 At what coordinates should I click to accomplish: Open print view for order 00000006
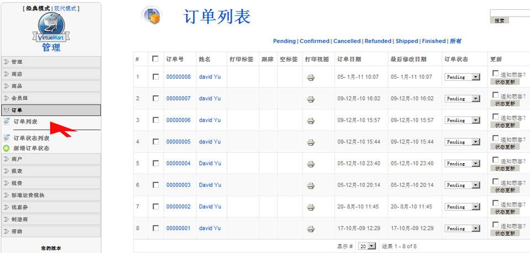pos(311,121)
